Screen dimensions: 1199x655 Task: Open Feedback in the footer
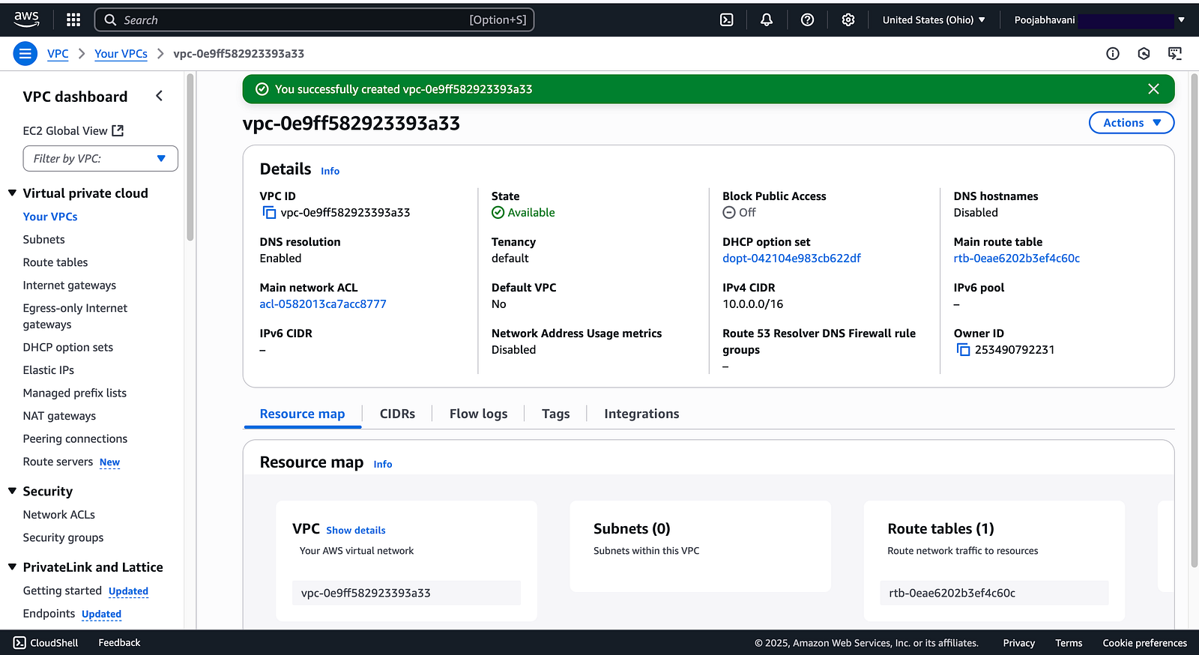(119, 643)
